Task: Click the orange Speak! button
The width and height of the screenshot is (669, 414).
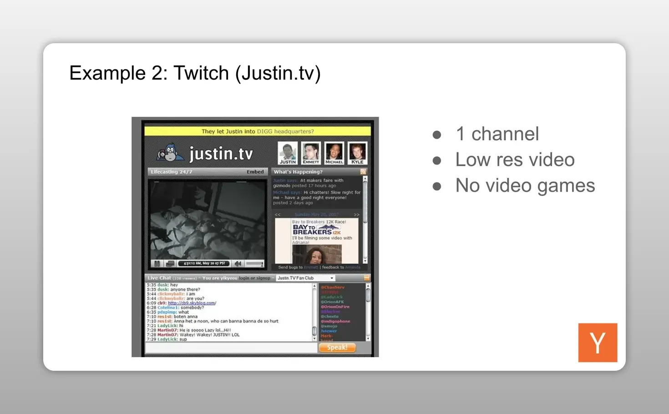Action: pos(337,348)
